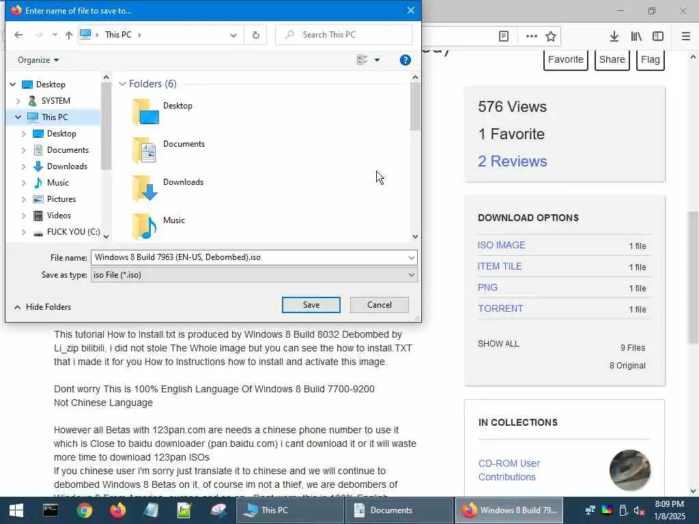
Task: Go back in the save dialog
Action: (18, 35)
